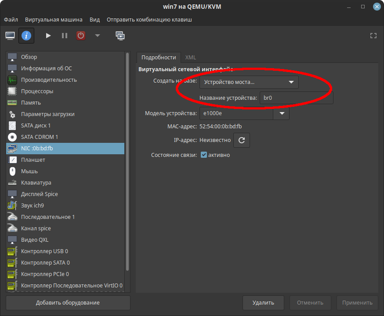This screenshot has height=316, width=384.
Task: Open Параметры загрузки gears icon
Action: [x=12, y=114]
